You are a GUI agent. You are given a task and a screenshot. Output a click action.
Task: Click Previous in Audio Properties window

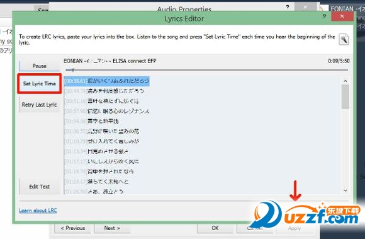point(73,228)
